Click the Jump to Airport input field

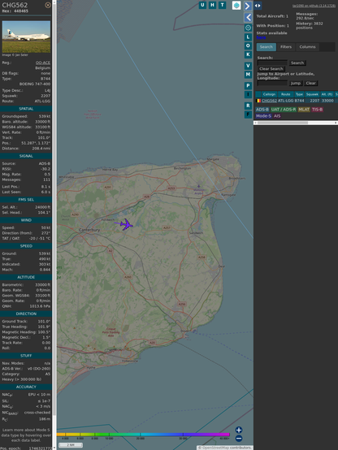tap(272, 83)
